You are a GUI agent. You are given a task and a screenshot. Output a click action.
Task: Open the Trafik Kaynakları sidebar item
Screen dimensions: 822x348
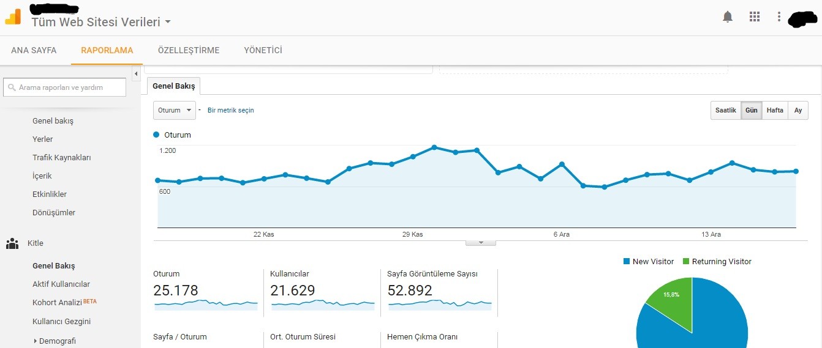tap(62, 158)
